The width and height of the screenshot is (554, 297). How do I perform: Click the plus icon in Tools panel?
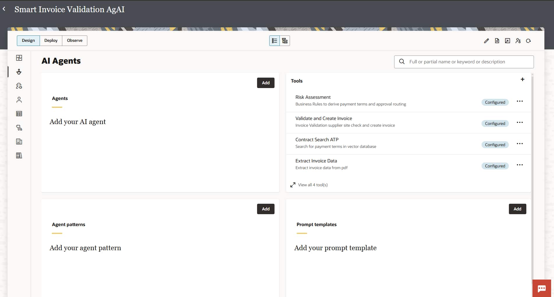click(x=523, y=79)
